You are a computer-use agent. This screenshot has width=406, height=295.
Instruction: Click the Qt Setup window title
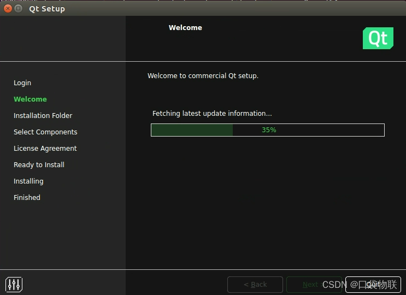tap(47, 9)
